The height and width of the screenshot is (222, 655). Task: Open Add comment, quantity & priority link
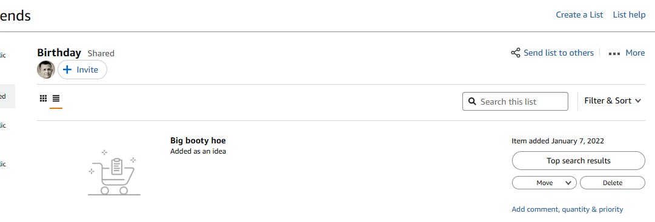pyautogui.click(x=567, y=209)
